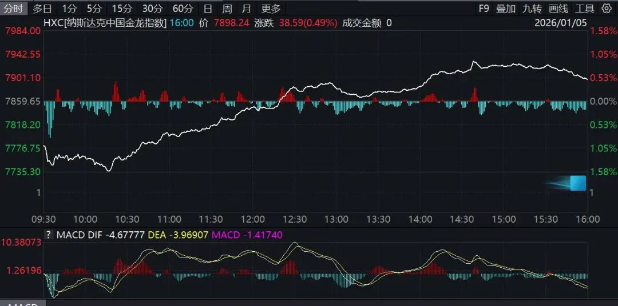Click the blue square logo icon

tap(578, 183)
